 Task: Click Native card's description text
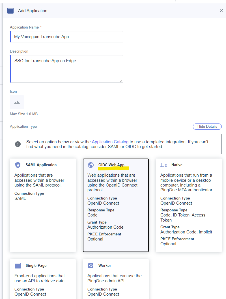[x=187, y=183]
